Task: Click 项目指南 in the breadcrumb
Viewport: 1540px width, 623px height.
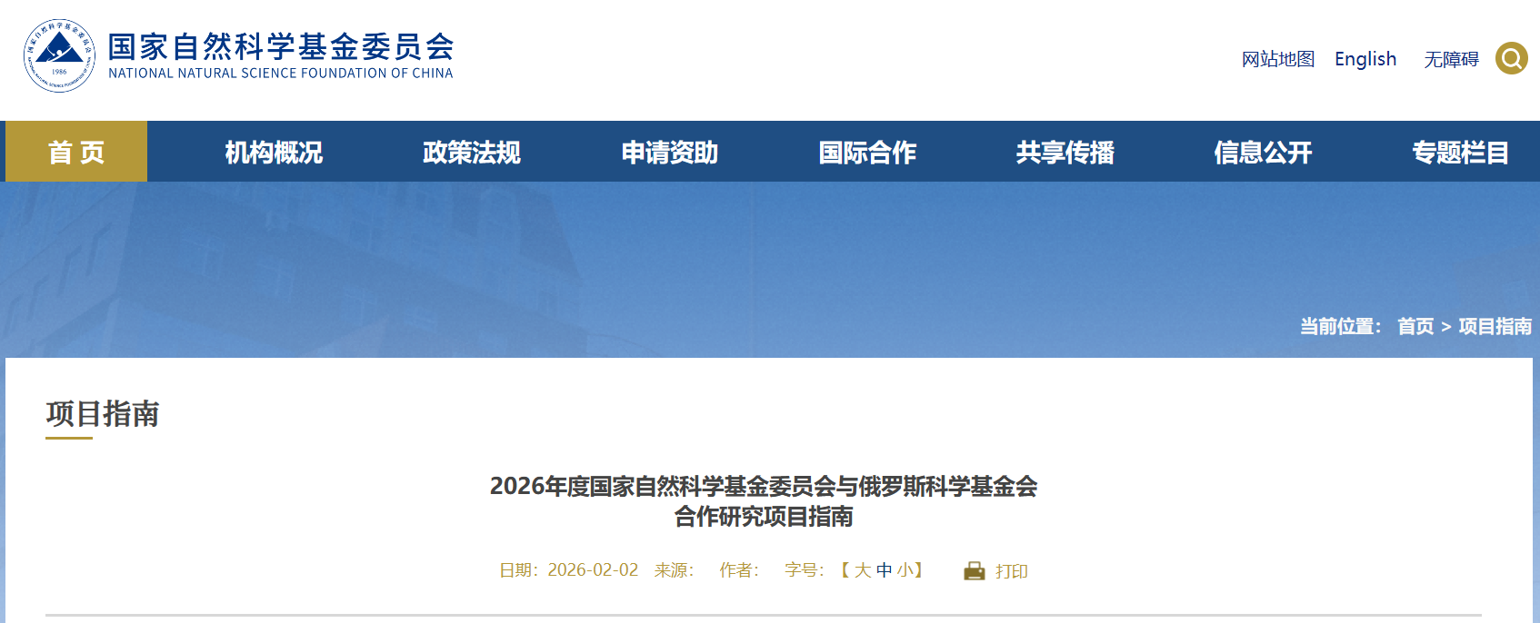Action: tap(1495, 326)
